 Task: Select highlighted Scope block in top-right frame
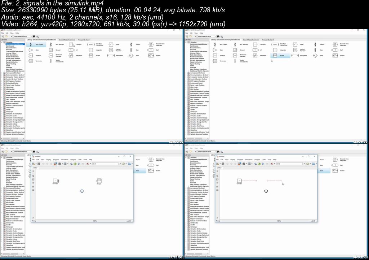point(280,56)
